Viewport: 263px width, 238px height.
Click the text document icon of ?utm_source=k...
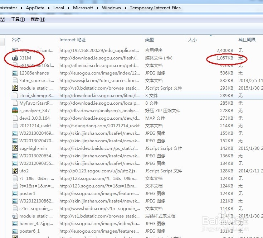15,81
